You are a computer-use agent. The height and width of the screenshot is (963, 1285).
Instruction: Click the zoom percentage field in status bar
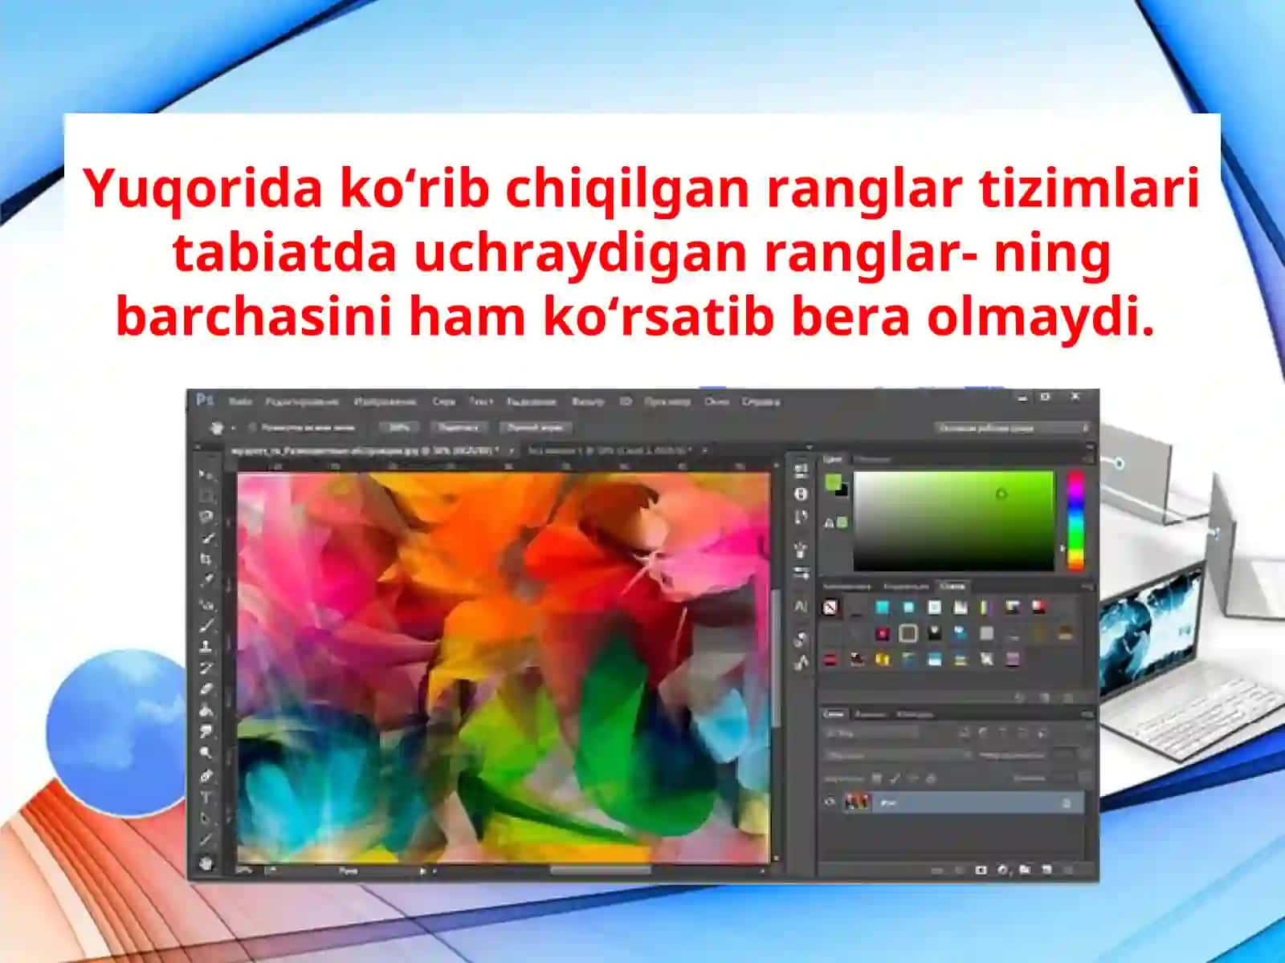point(246,870)
